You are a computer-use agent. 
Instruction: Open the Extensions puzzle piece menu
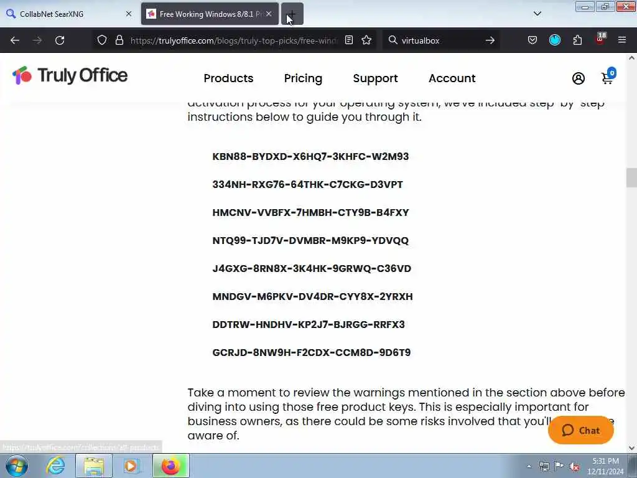[x=577, y=40]
